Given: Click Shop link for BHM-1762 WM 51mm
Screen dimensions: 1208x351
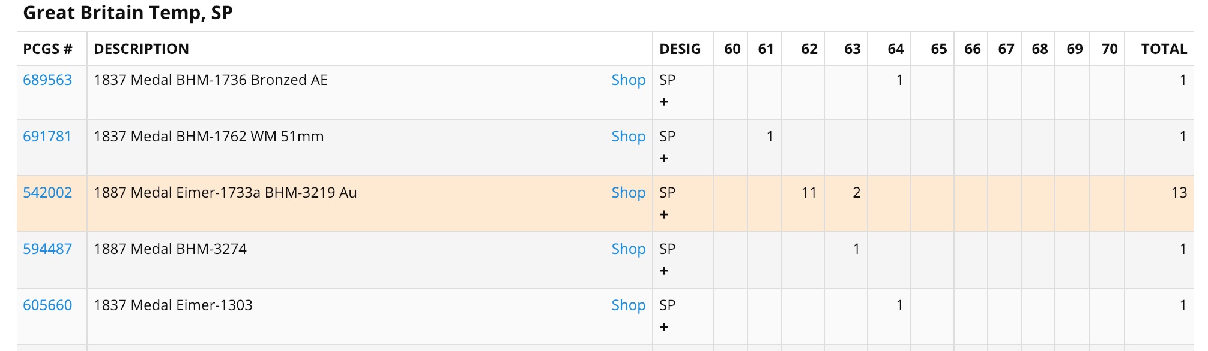Looking at the screenshot, I should point(628,137).
